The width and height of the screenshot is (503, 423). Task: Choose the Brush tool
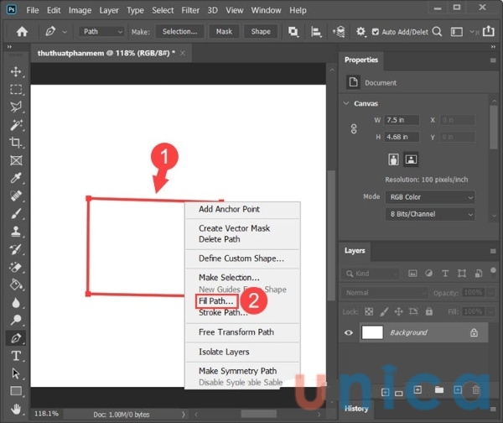(x=16, y=213)
